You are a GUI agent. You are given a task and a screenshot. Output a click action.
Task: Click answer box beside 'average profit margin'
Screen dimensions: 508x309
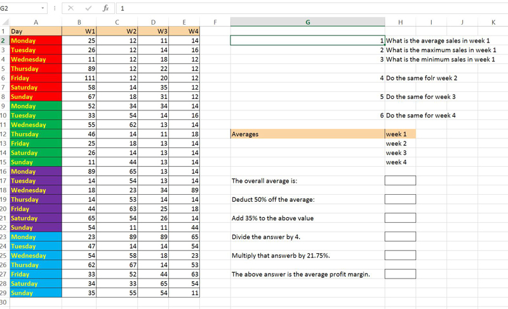(x=401, y=274)
